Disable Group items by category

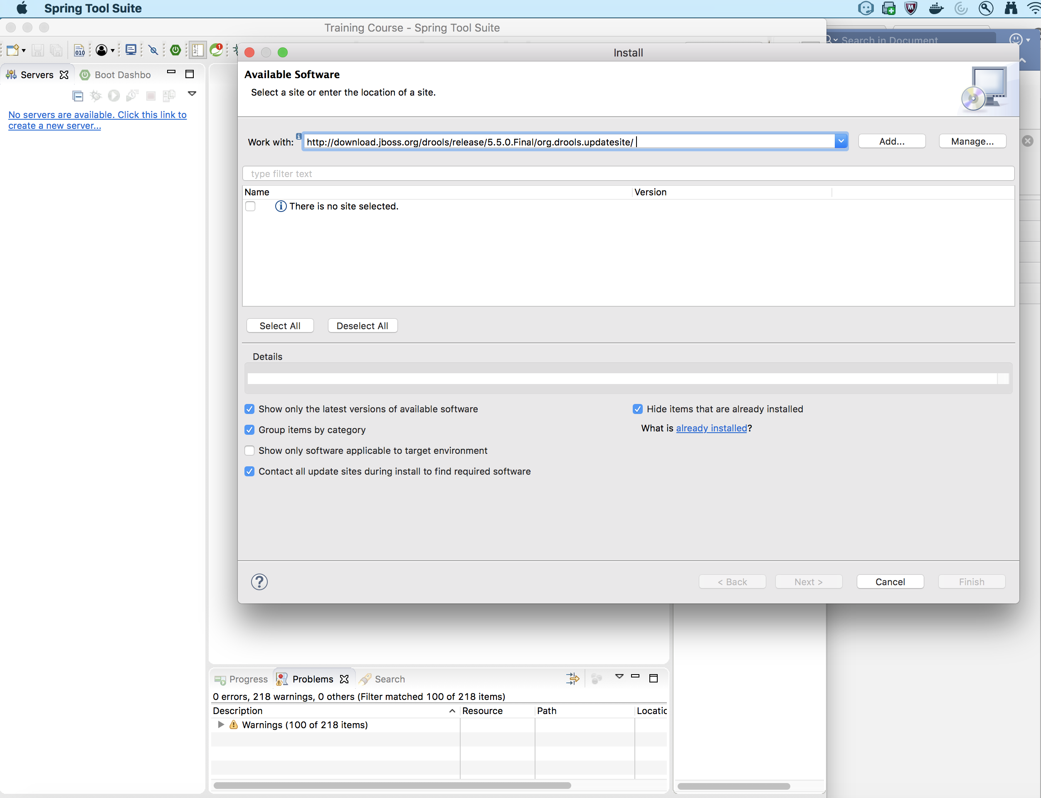point(249,430)
